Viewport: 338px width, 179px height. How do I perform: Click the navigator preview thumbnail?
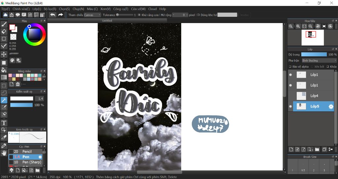313,38
